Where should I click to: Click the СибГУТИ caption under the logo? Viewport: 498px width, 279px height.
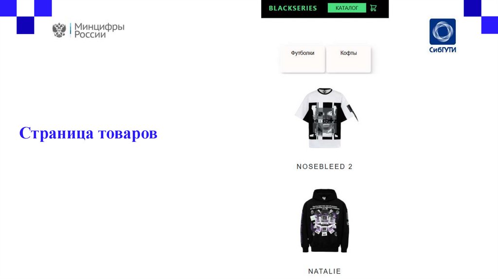coord(443,50)
